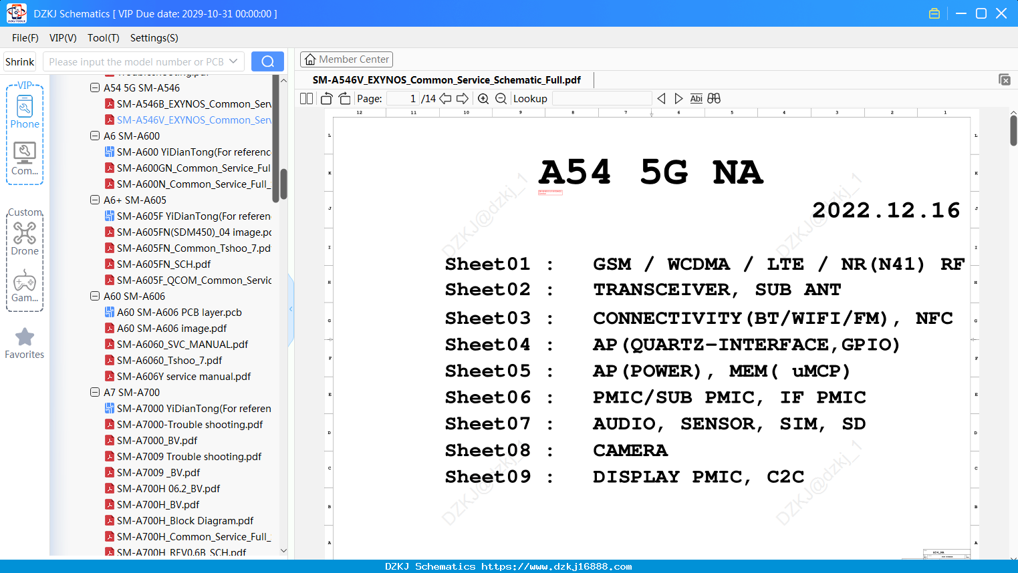Screen dimensions: 1018x573
Task: Click the DZKJ app logo
Action: click(x=16, y=13)
